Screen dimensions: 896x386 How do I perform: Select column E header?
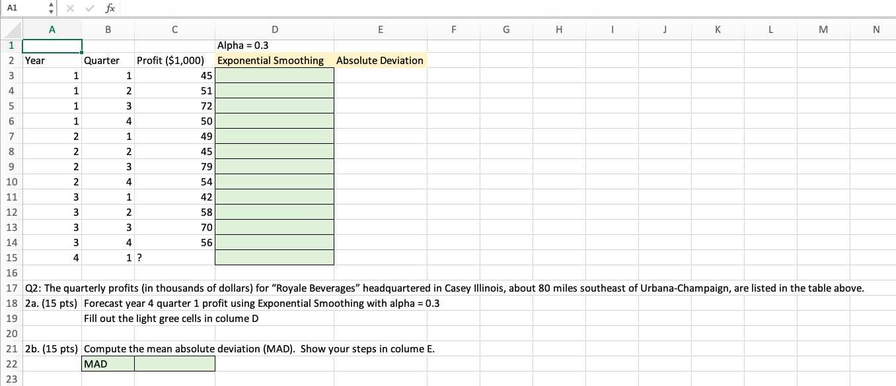pos(380,30)
